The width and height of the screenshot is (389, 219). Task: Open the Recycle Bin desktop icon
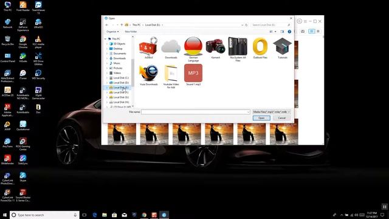7,41
